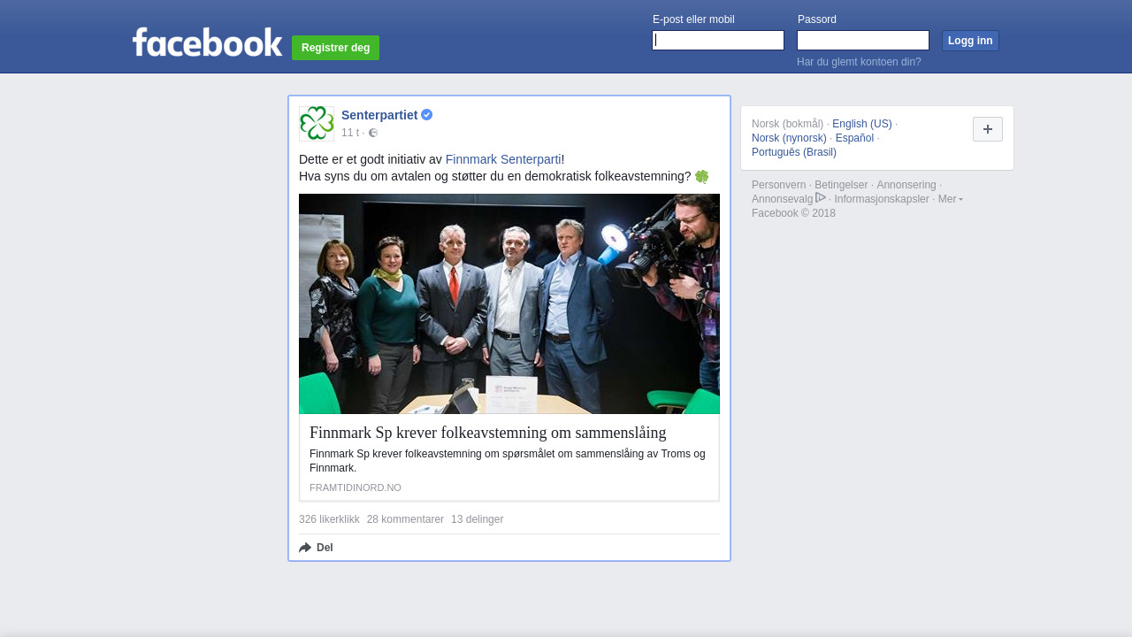Open the Annonsering footer link

click(x=906, y=185)
